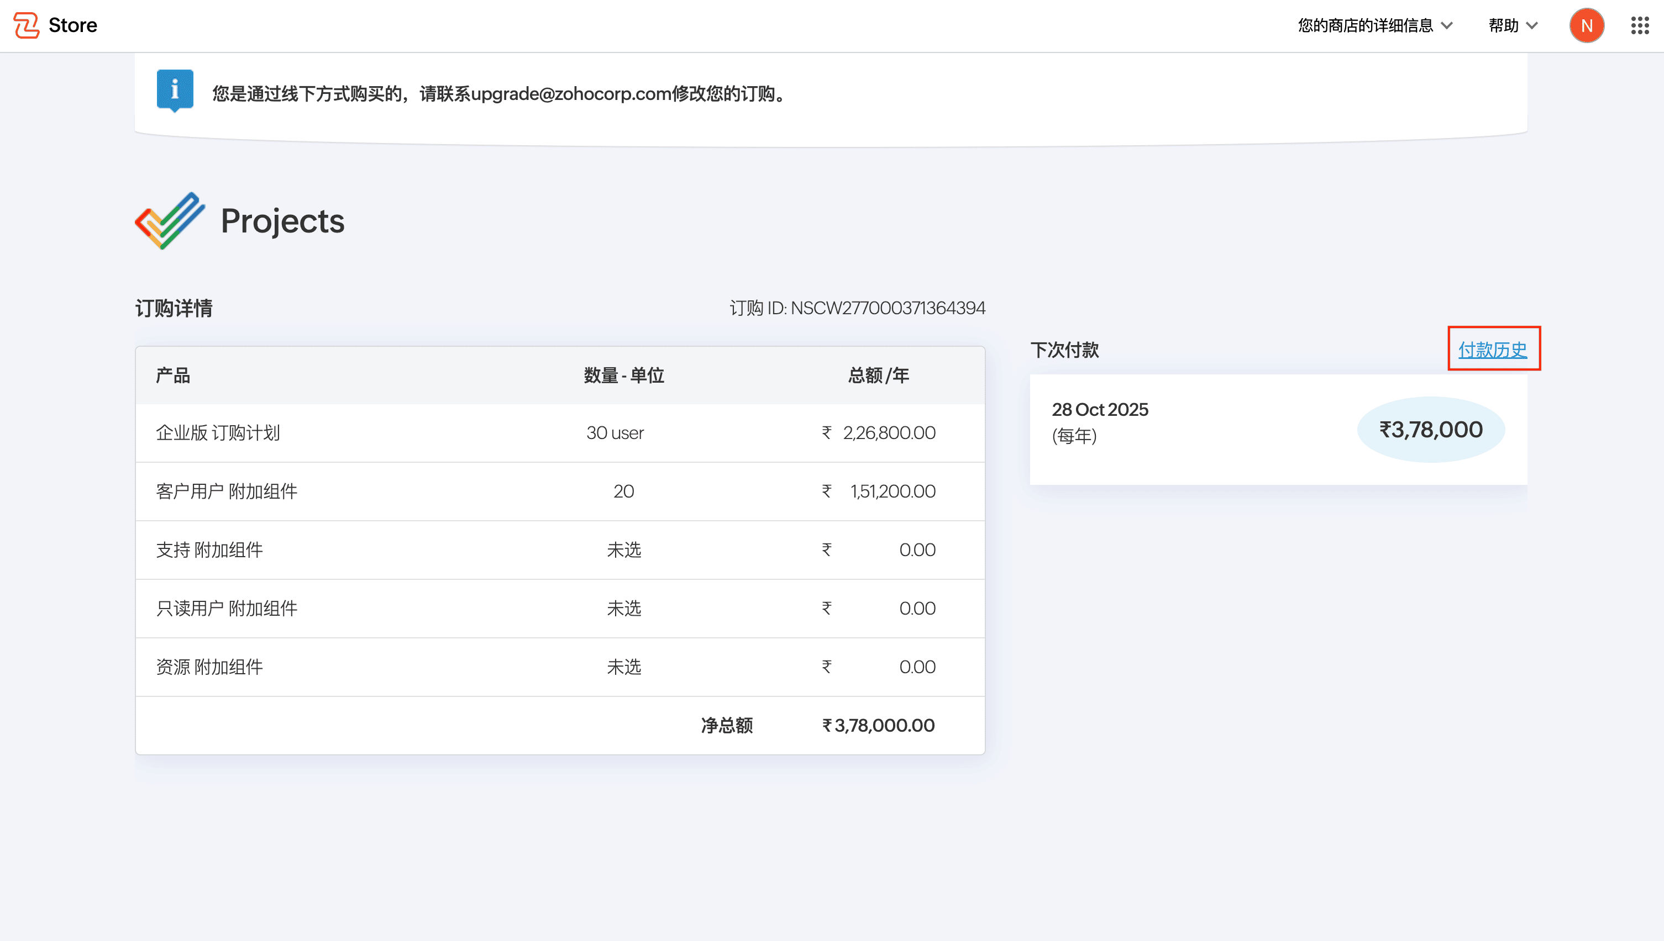Click chevron arrow beside 帮助

[1532, 25]
